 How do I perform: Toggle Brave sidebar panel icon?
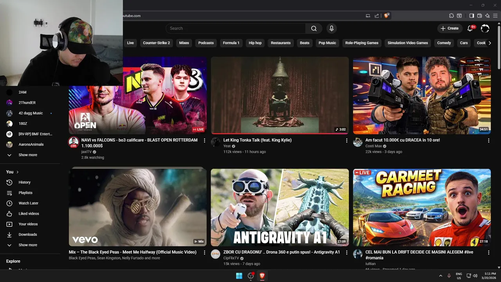coord(472,16)
